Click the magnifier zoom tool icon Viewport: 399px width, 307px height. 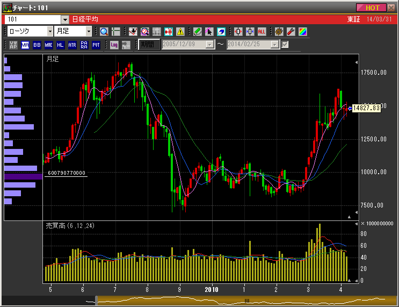[104, 32]
